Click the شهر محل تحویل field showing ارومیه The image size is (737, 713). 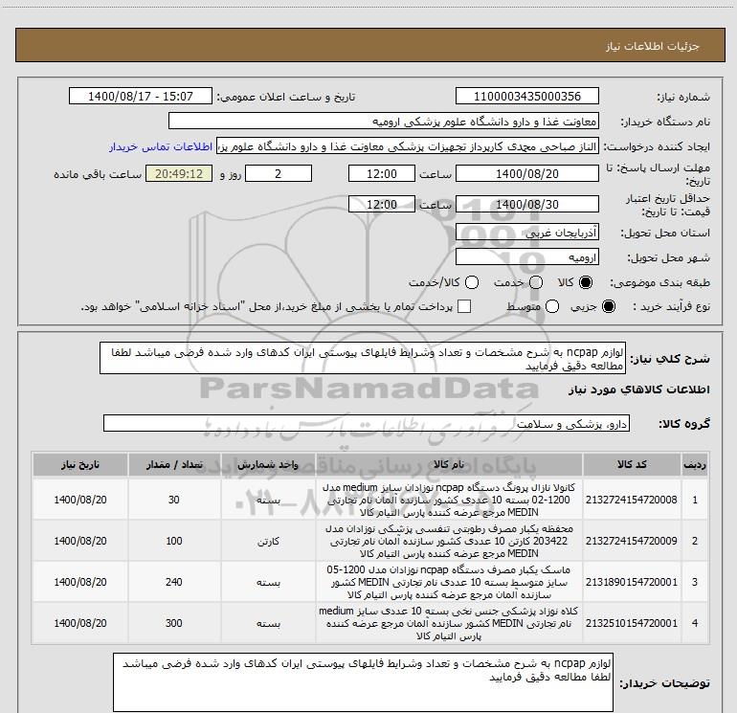[527, 257]
